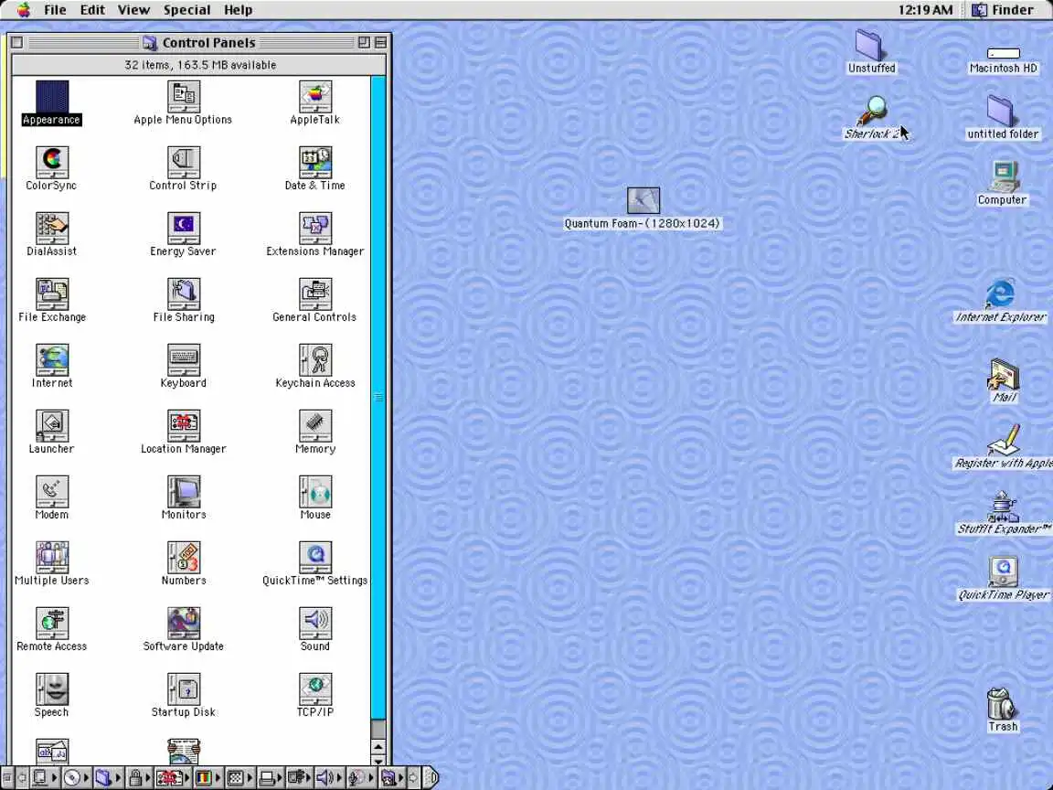Viewport: 1053px width, 790px height.
Task: Select the Software Update icon
Action: point(184,624)
